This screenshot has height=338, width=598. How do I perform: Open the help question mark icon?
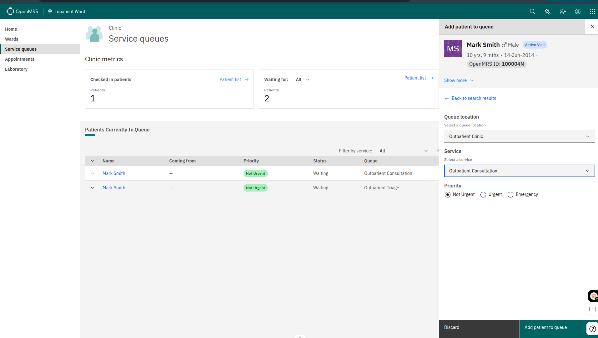click(592, 329)
